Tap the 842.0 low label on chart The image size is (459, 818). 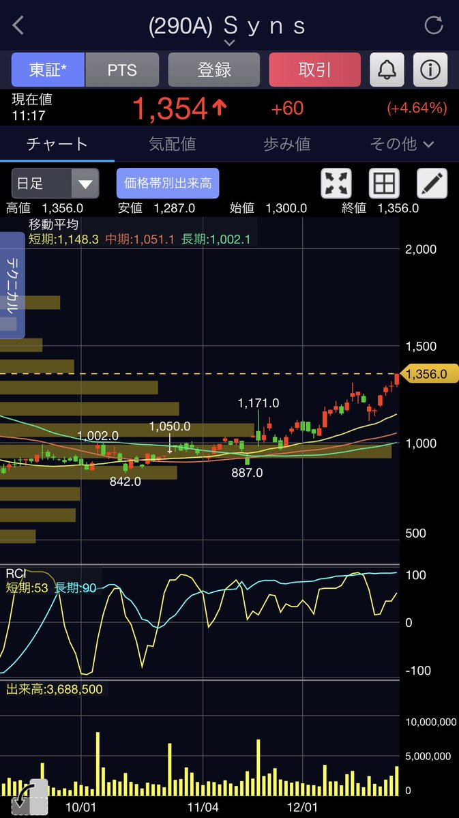click(125, 482)
